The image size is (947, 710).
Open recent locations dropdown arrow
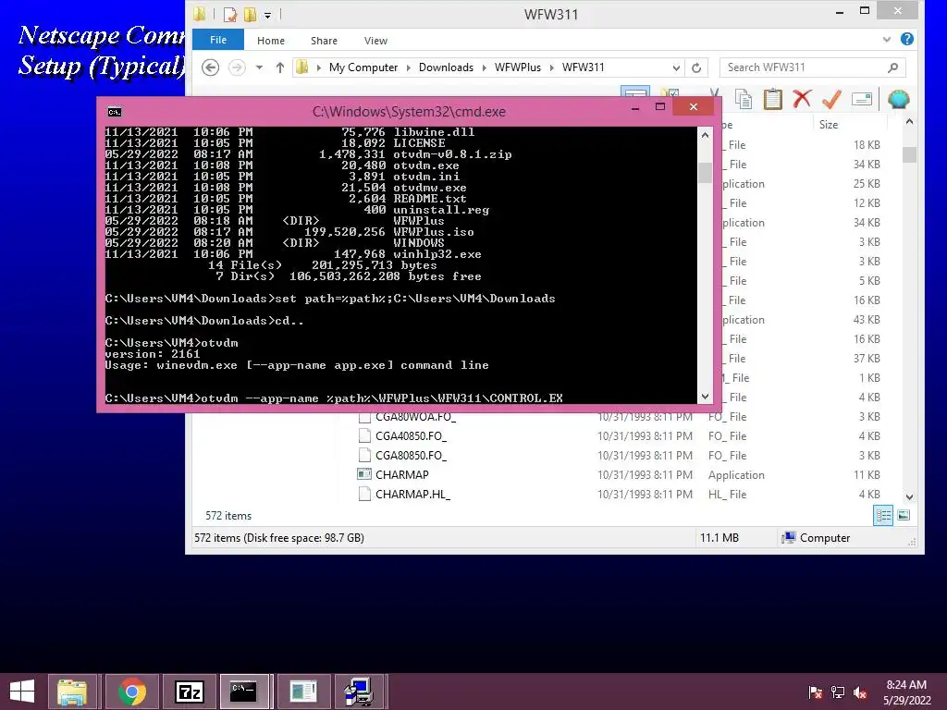click(259, 67)
